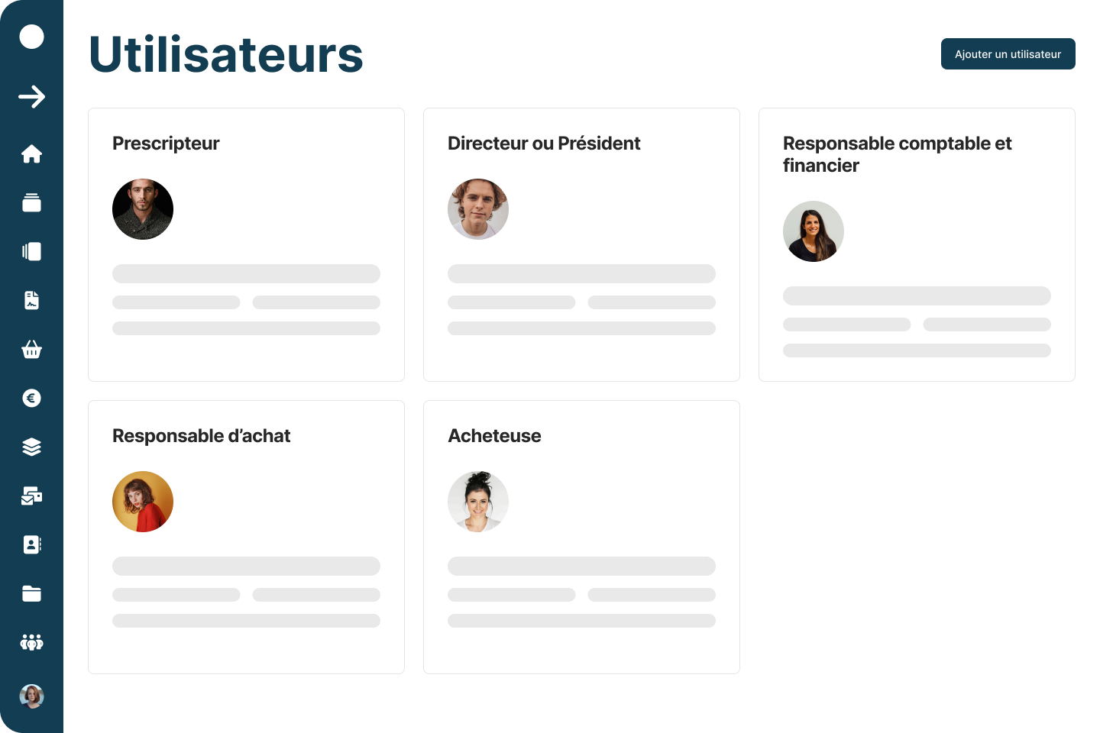Open the folder icon in sidebar

coord(31,594)
